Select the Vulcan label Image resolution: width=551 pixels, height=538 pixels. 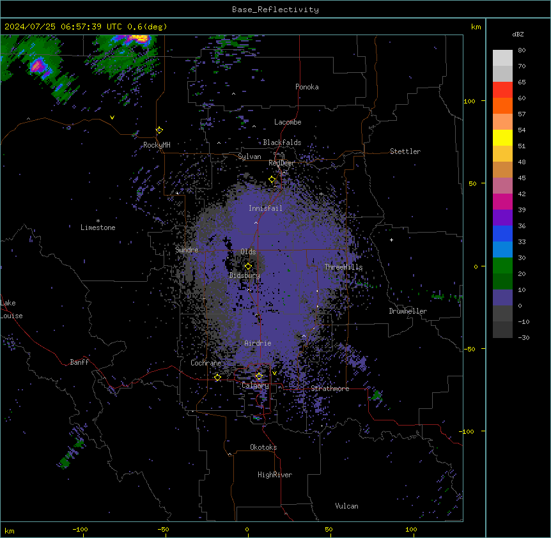tap(347, 506)
